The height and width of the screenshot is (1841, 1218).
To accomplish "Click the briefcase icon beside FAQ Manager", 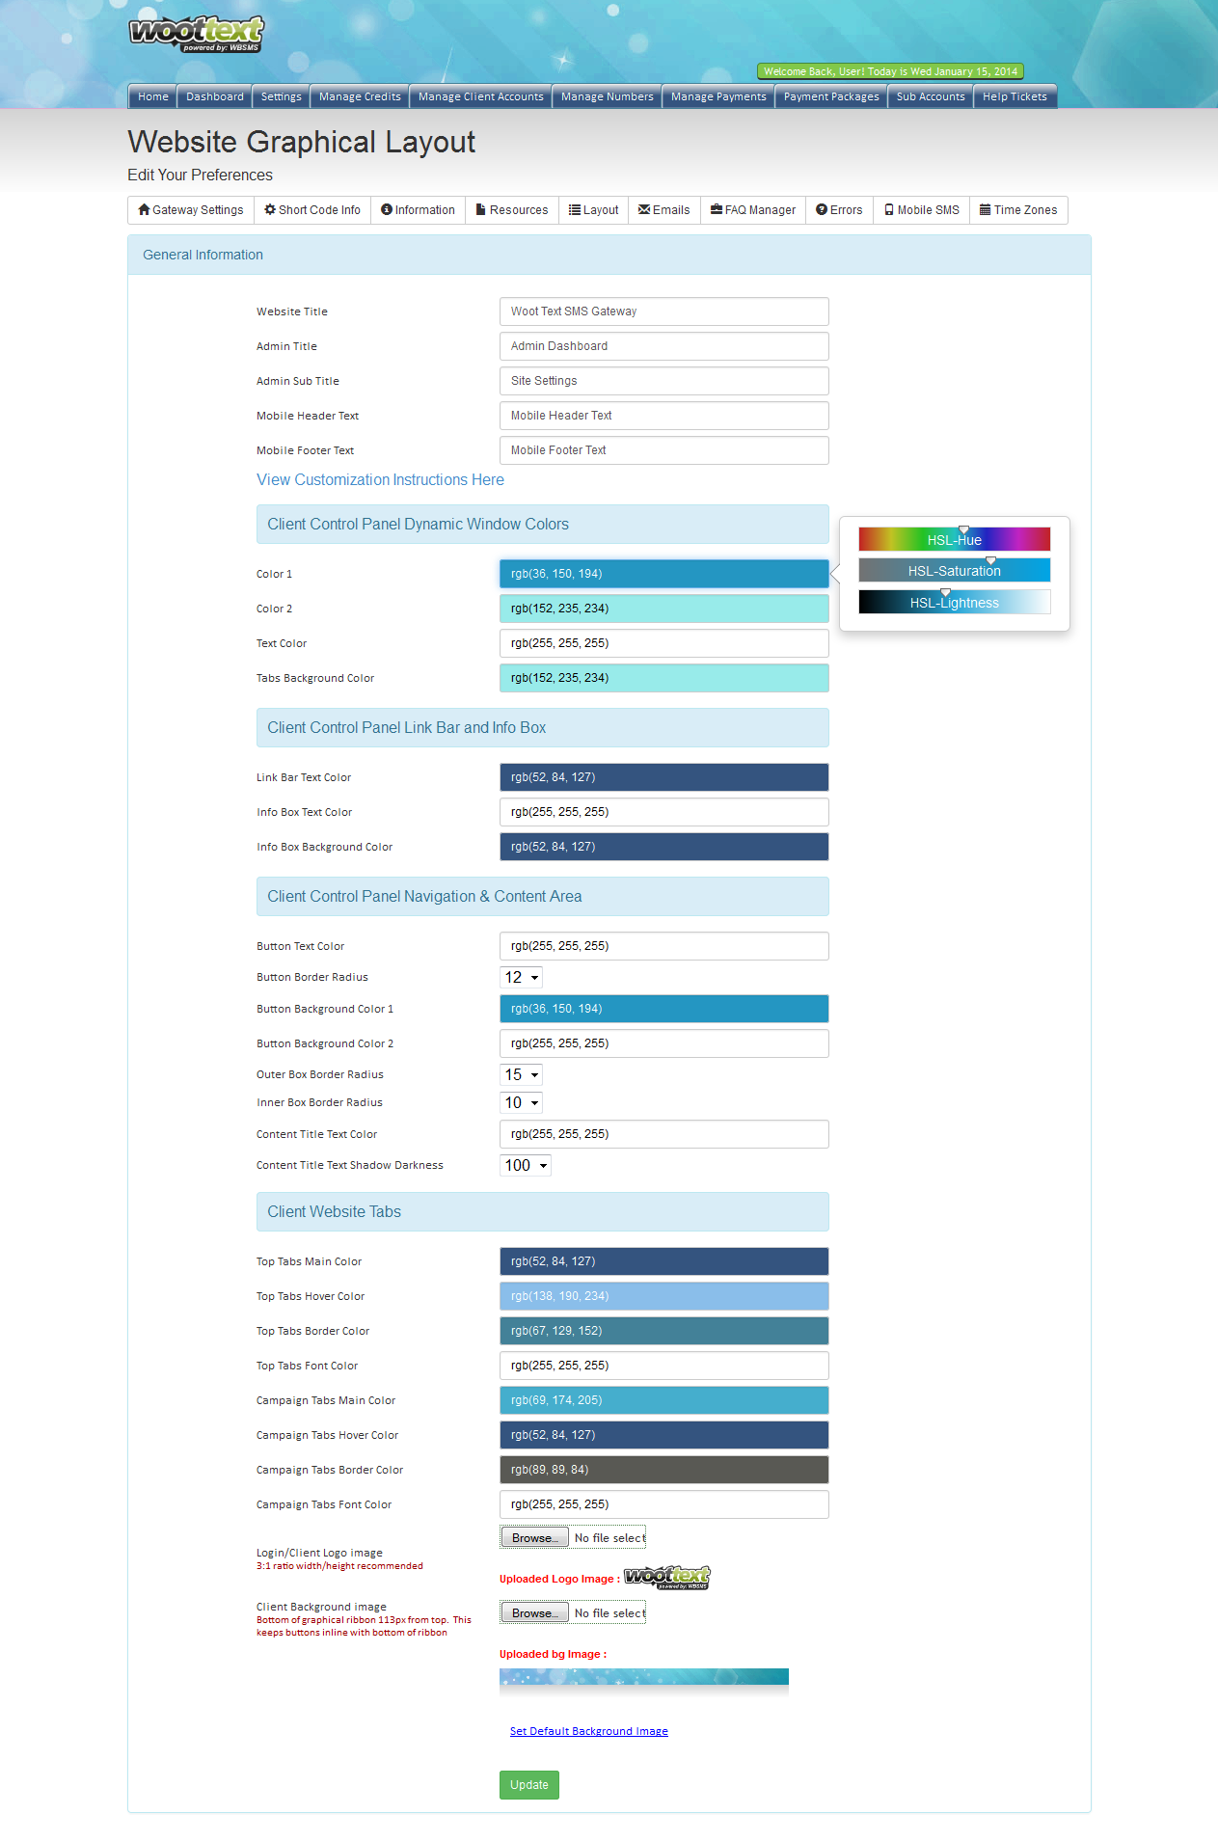I will (x=717, y=209).
